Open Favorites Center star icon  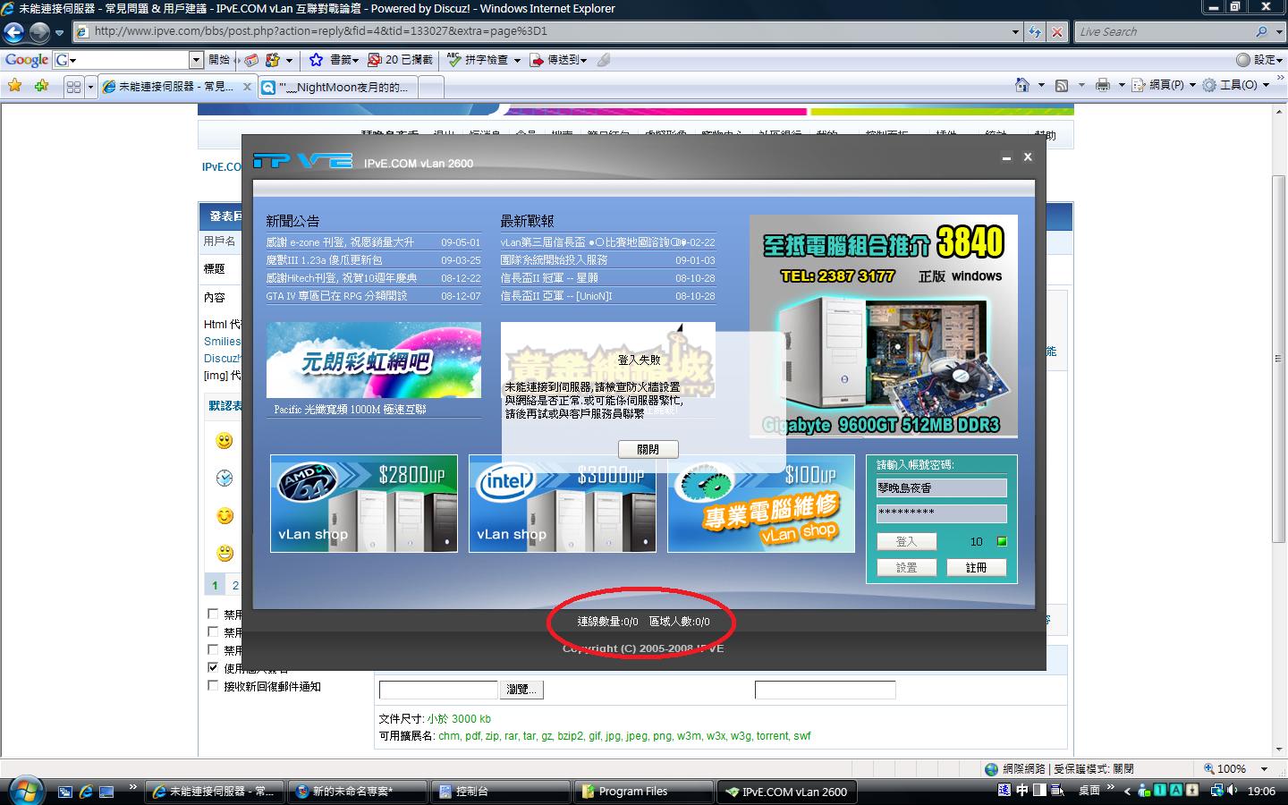[14, 86]
